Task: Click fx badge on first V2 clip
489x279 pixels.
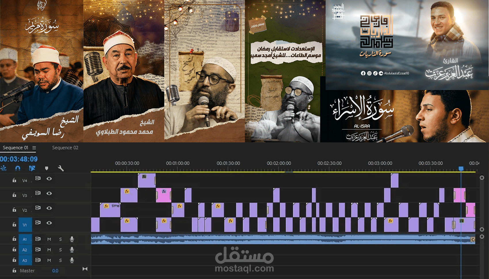Action: [x=106, y=206]
